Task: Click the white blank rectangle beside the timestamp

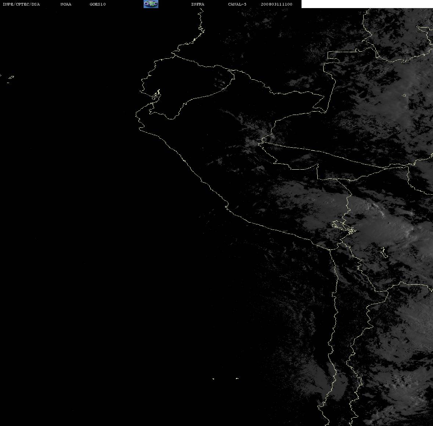Action: (x=367, y=4)
